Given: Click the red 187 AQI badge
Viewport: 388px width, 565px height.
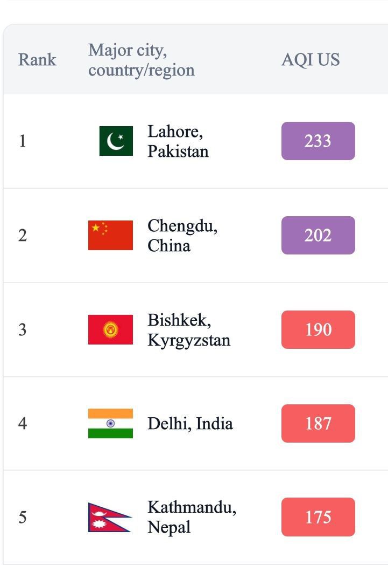Looking at the screenshot, I should 318,423.
